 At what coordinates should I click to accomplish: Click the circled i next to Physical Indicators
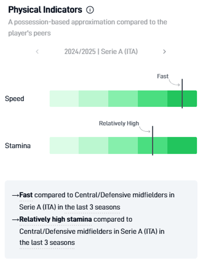90,10
